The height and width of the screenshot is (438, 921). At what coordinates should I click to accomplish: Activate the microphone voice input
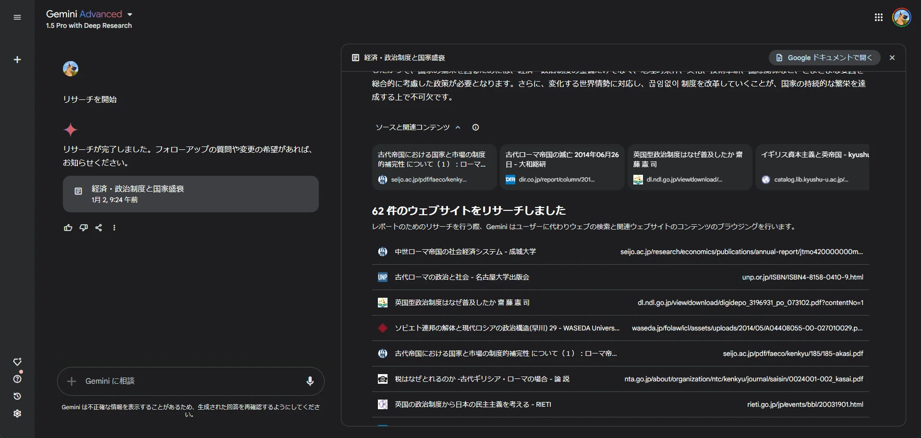[x=310, y=381]
